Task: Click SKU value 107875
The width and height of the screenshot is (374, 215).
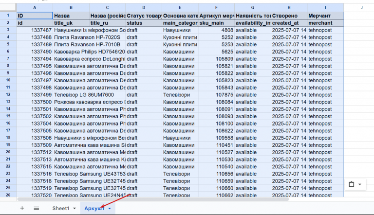Action: 216,95
